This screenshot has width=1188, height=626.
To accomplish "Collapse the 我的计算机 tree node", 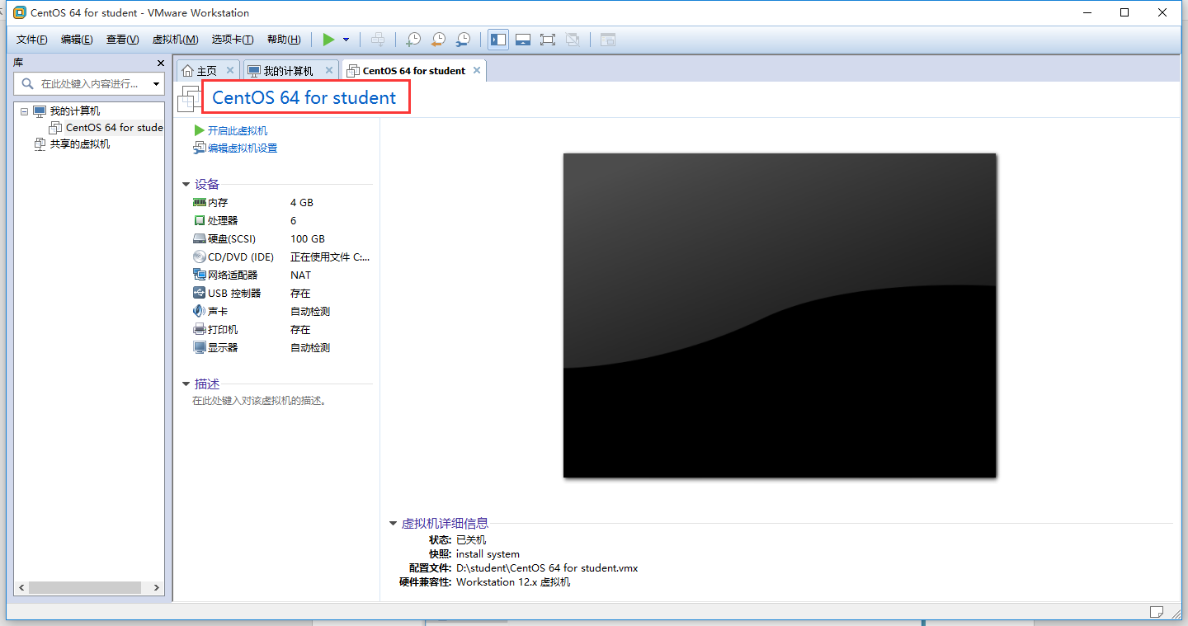I will (24, 111).
